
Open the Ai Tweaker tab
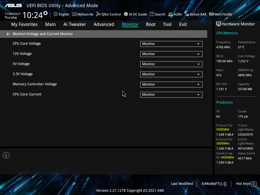point(75,24)
